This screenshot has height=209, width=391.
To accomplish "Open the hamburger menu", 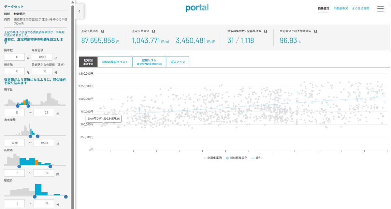I will [x=380, y=9].
